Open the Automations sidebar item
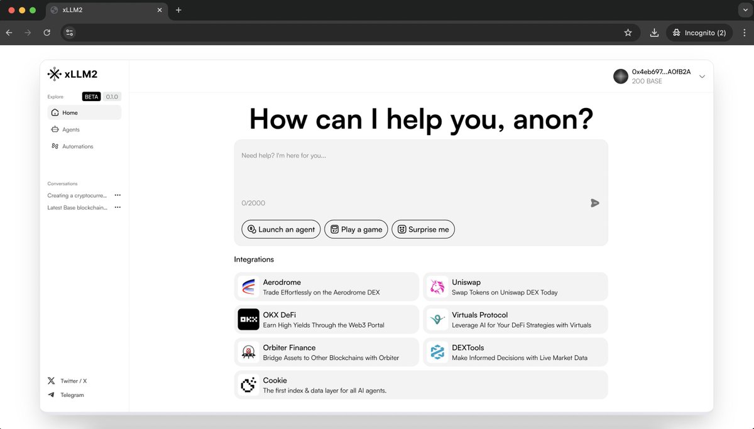Image resolution: width=754 pixels, height=429 pixels. 84,146
